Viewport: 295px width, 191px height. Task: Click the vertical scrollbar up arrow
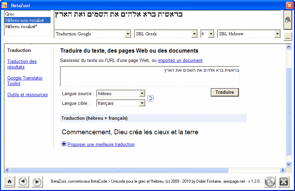click(289, 47)
